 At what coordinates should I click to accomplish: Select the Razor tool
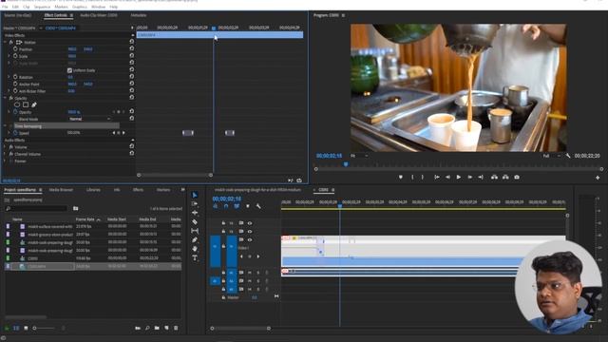point(195,221)
